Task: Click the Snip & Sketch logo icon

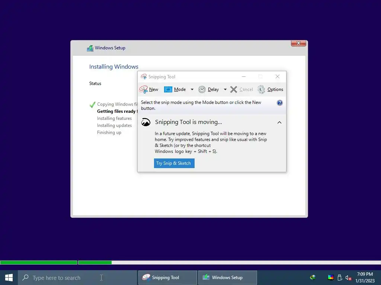Action: (x=146, y=122)
